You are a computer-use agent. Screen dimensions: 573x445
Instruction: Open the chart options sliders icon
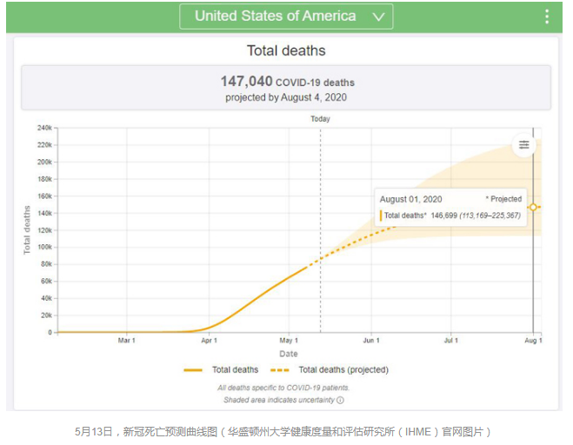pos(523,145)
